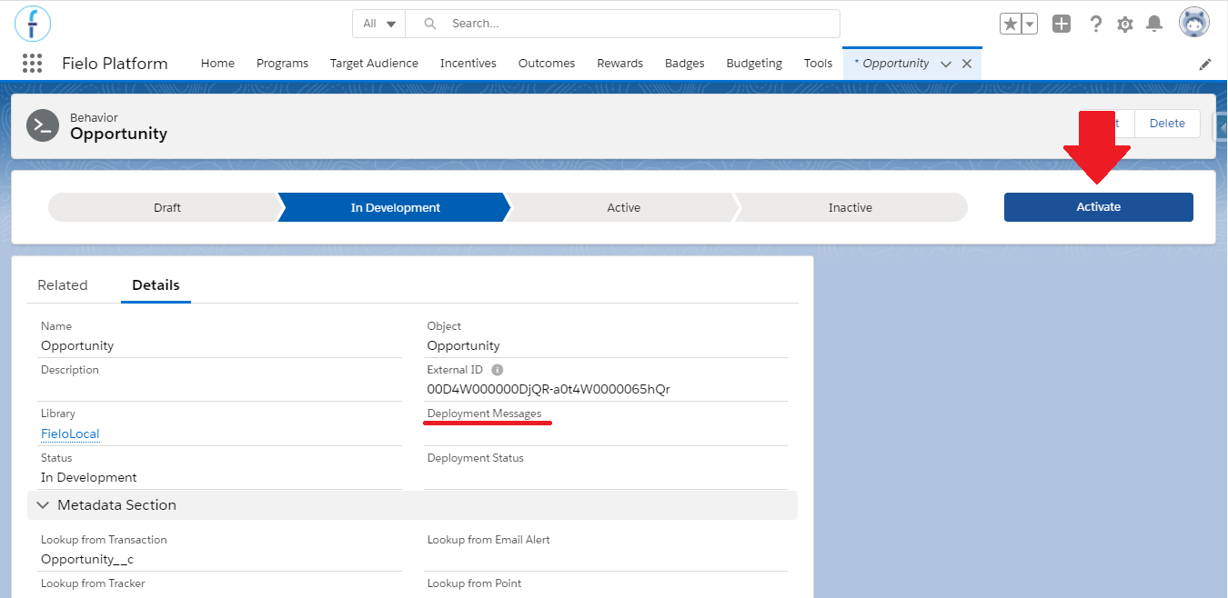Open the user profile avatar

(x=1194, y=23)
